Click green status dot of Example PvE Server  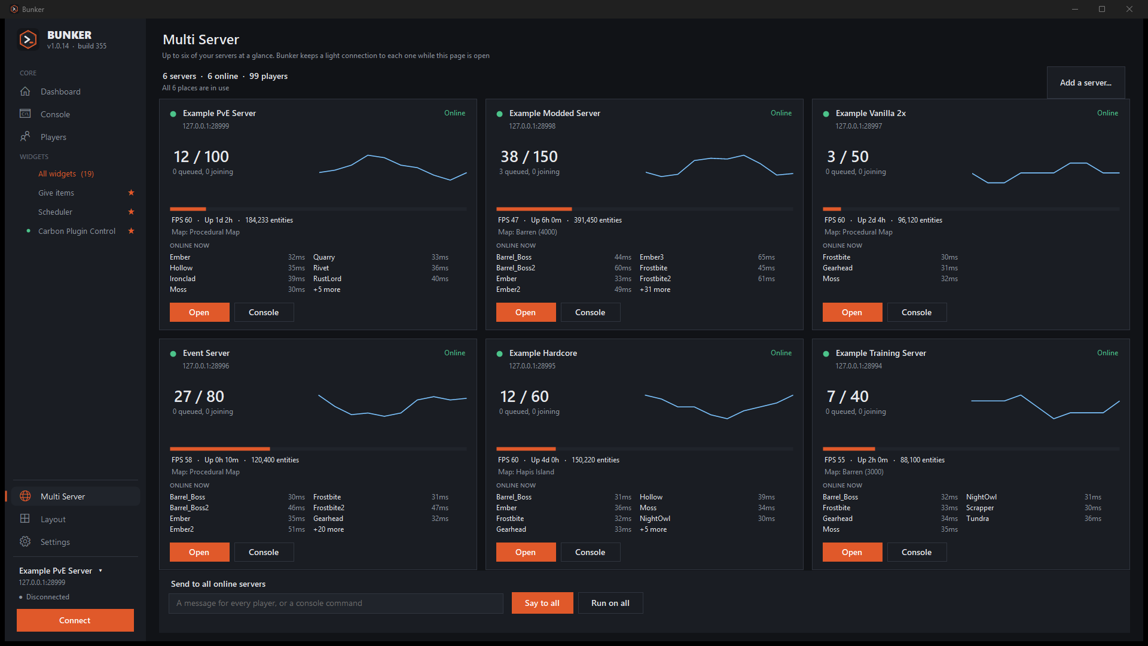click(x=173, y=114)
